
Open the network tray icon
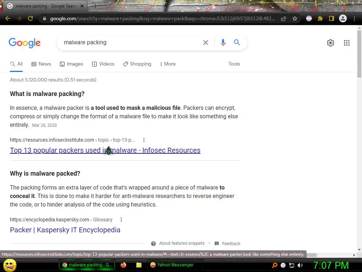(292, 265)
